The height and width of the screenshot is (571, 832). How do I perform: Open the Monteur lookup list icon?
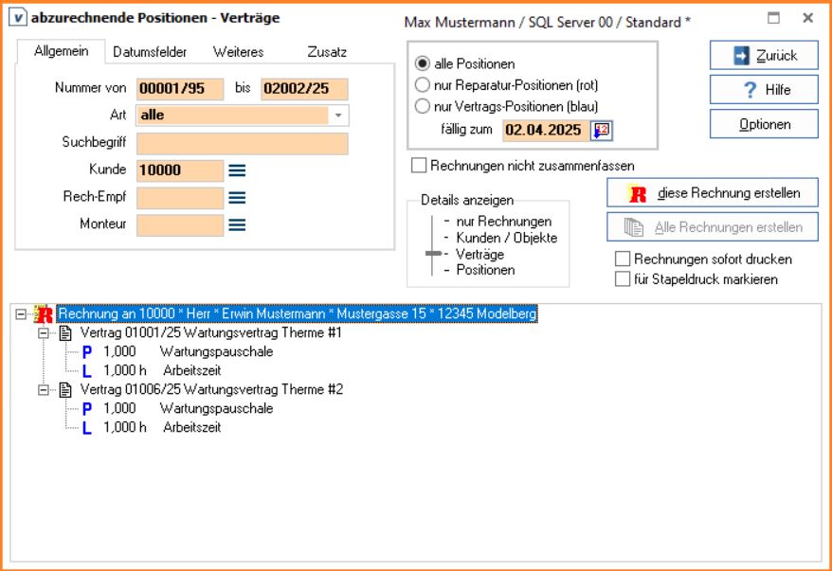coord(237,225)
